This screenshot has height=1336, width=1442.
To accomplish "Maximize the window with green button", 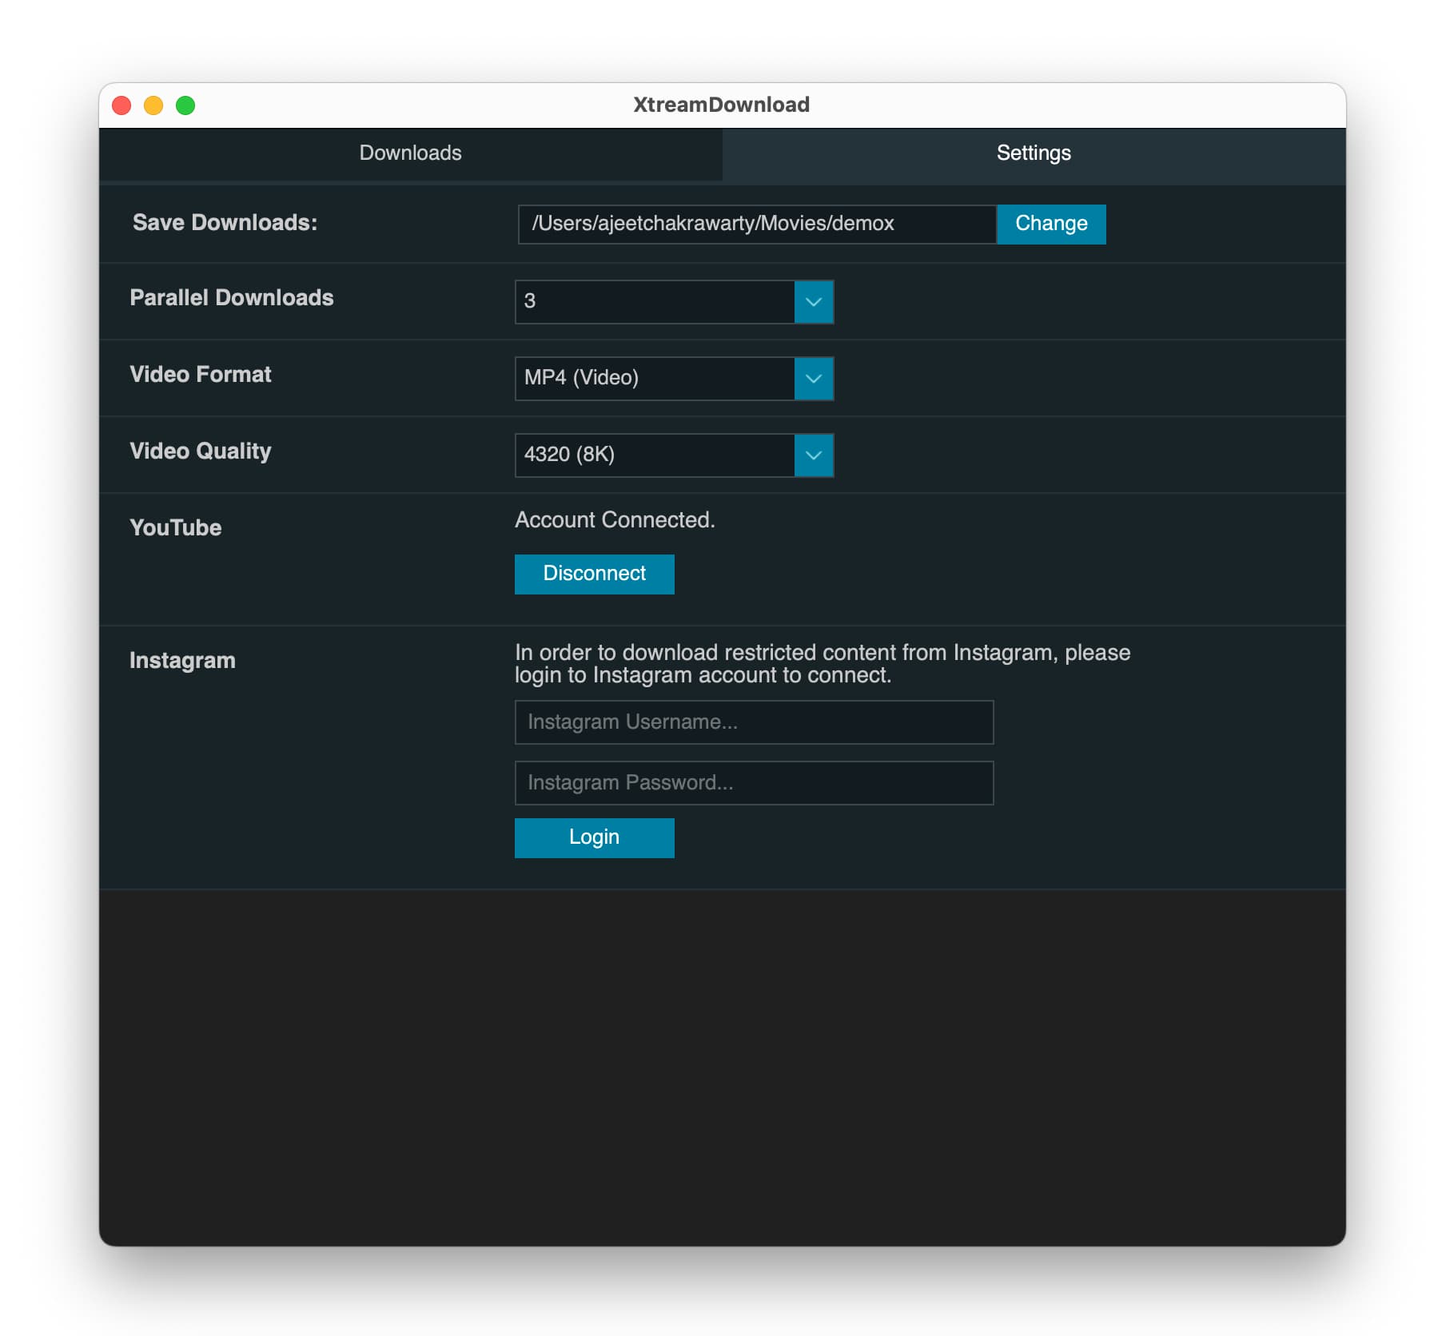I will tap(185, 105).
